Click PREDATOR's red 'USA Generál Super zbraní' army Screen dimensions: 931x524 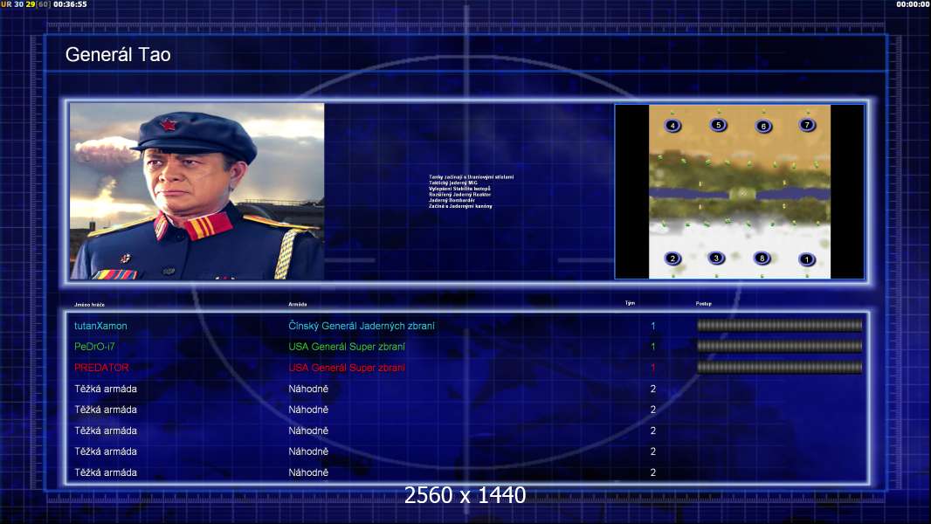[347, 368]
